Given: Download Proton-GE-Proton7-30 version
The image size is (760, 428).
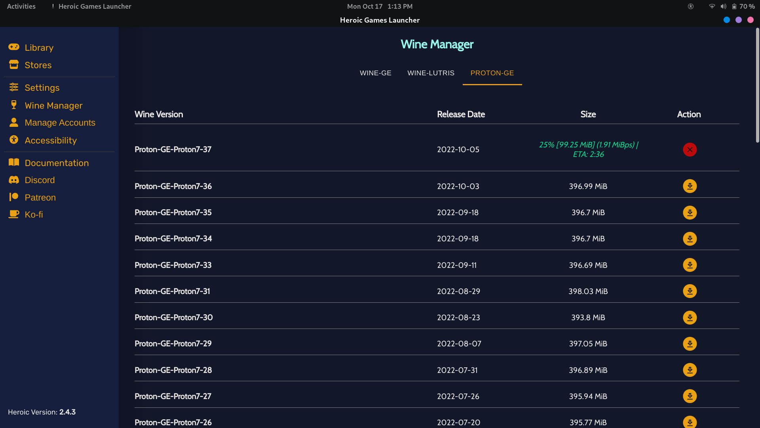Looking at the screenshot, I should 690,317.
